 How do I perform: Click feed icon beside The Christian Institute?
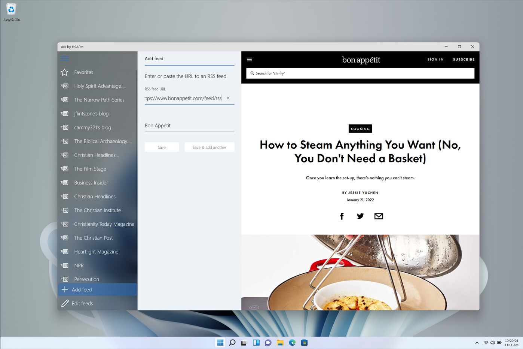(x=64, y=210)
